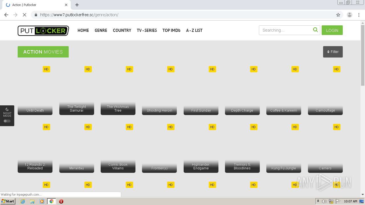Open the First Sunday movie

(x=201, y=91)
